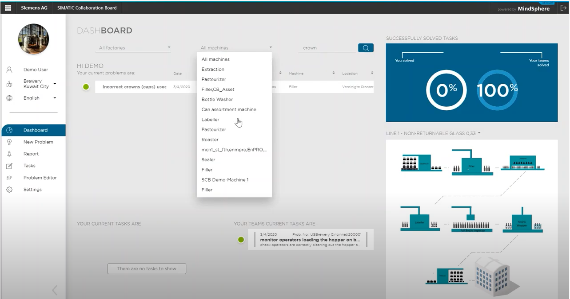Click the There are no tasks to show button
The image size is (570, 299).
[x=147, y=268]
